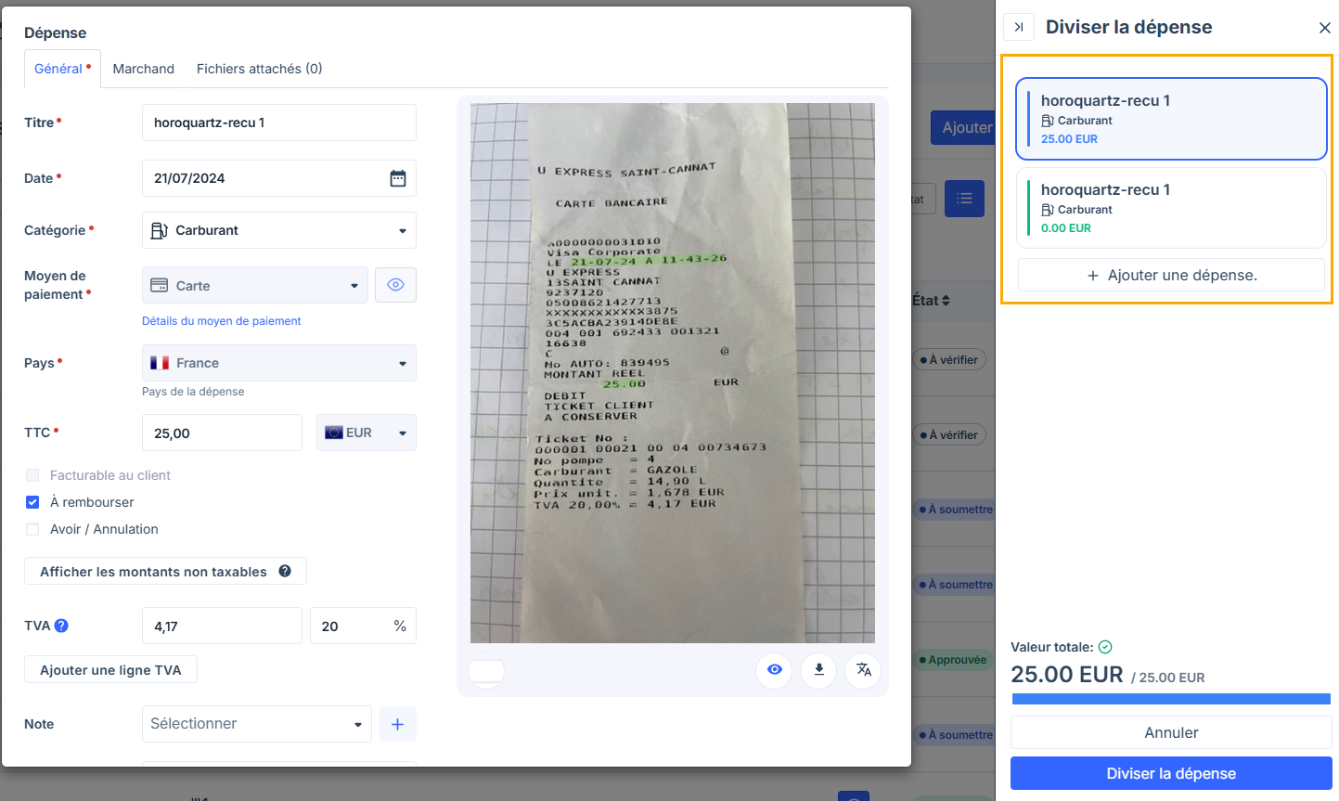Viewport: 1339px width, 801px height.
Task: Click the background Ajouter button
Action: tap(963, 128)
